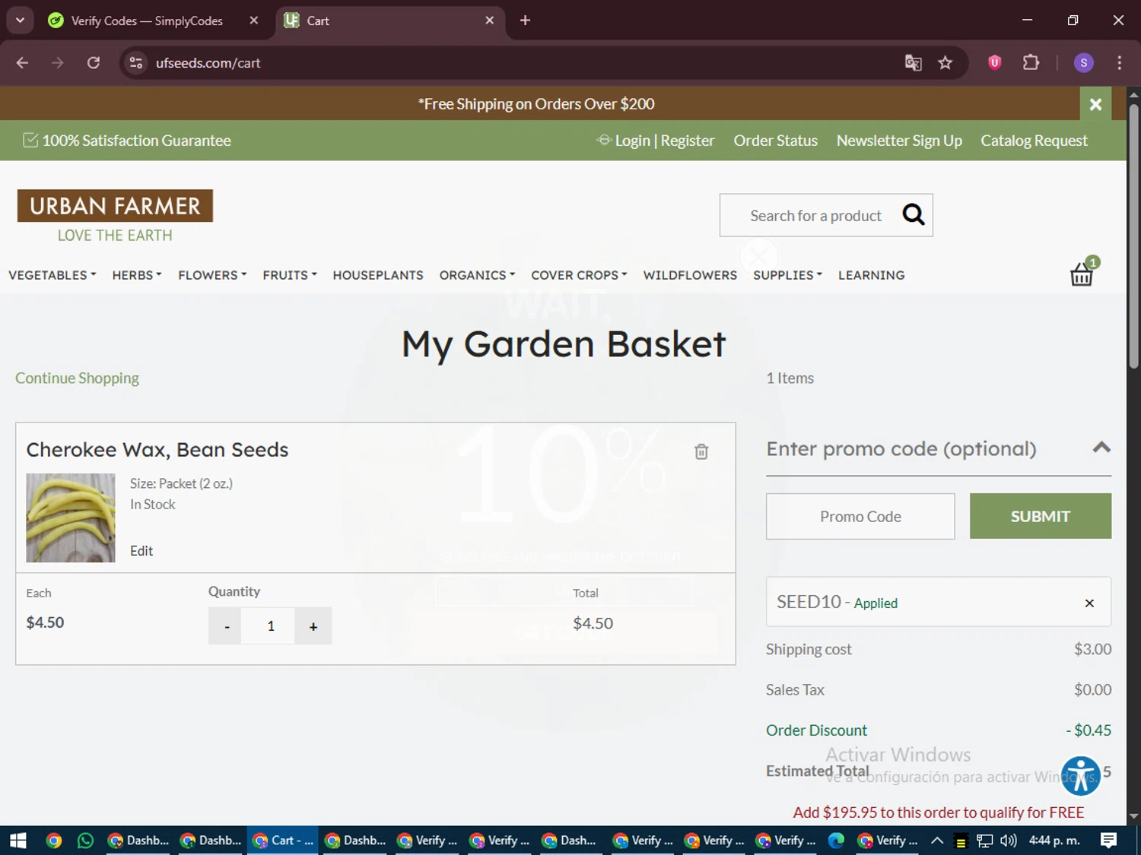Click the red shield extension icon

click(994, 63)
